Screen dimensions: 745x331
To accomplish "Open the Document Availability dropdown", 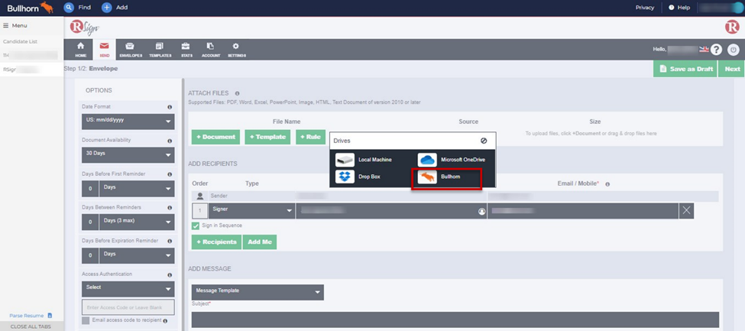I will pyautogui.click(x=128, y=155).
